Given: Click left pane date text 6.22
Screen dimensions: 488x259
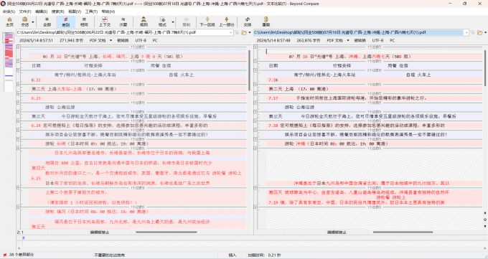Looking at the screenshot, I should 36,80.
